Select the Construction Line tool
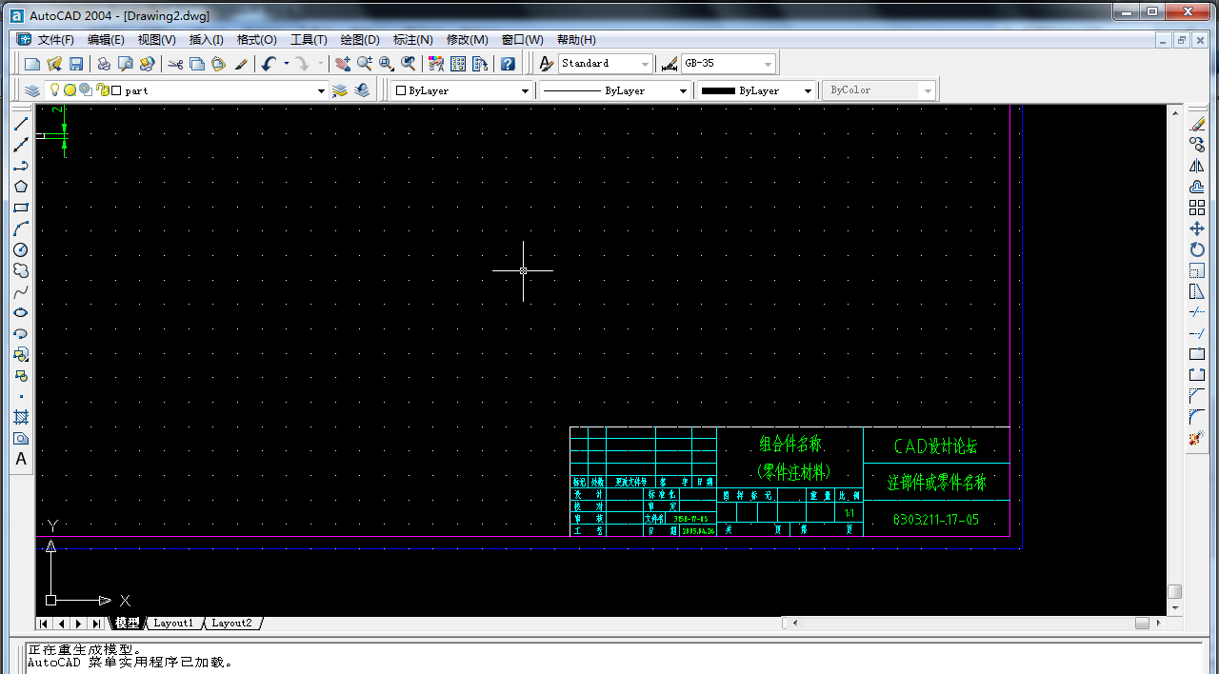1219x674 pixels. point(21,145)
